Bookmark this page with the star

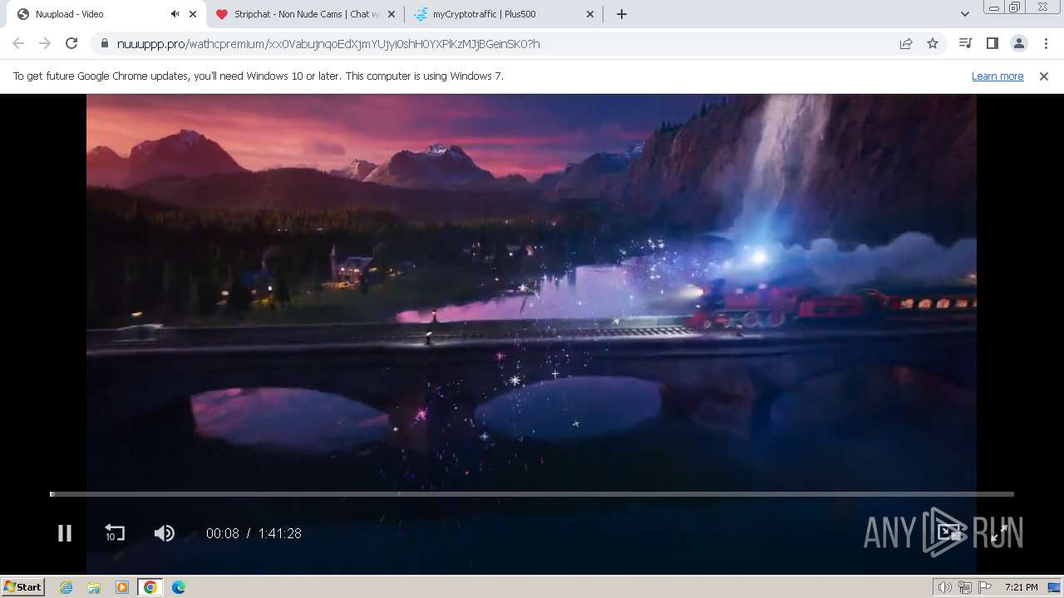pos(933,43)
